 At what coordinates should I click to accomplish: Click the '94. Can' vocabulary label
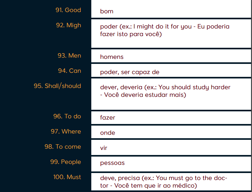(69, 71)
